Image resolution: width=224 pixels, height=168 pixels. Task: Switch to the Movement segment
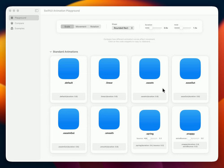[81, 26]
